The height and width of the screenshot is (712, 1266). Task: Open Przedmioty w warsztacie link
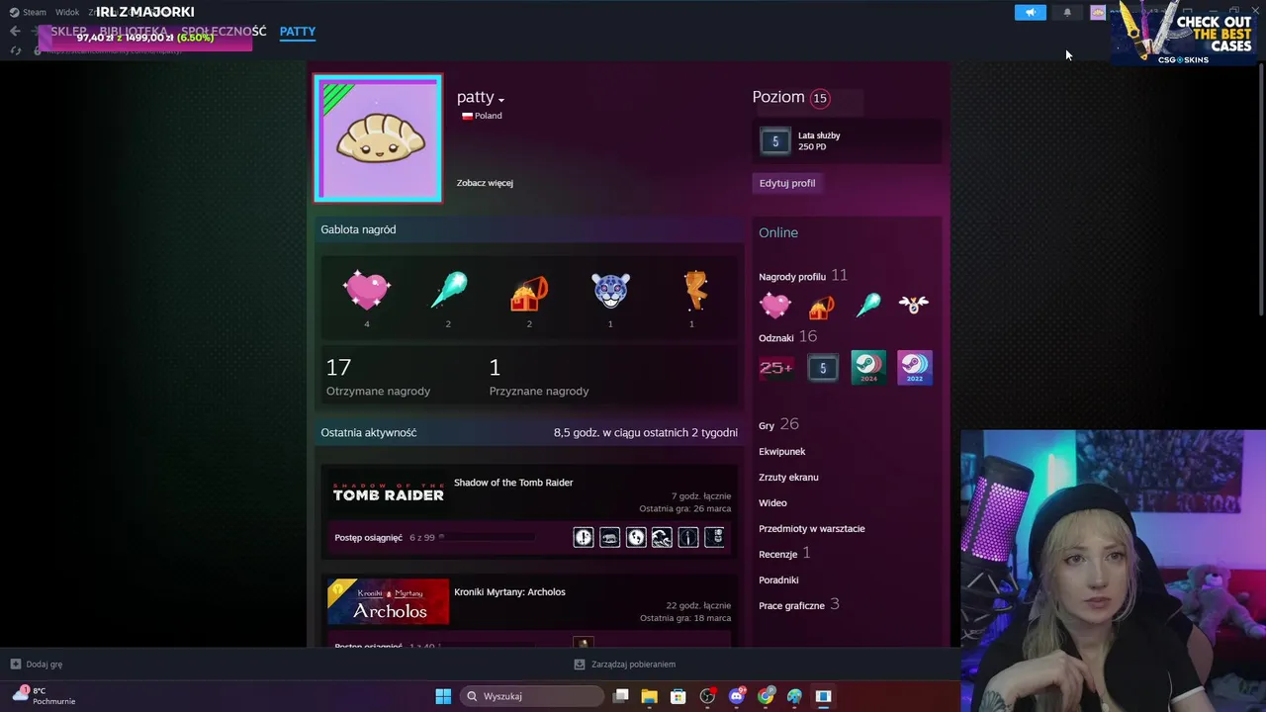[x=812, y=529]
